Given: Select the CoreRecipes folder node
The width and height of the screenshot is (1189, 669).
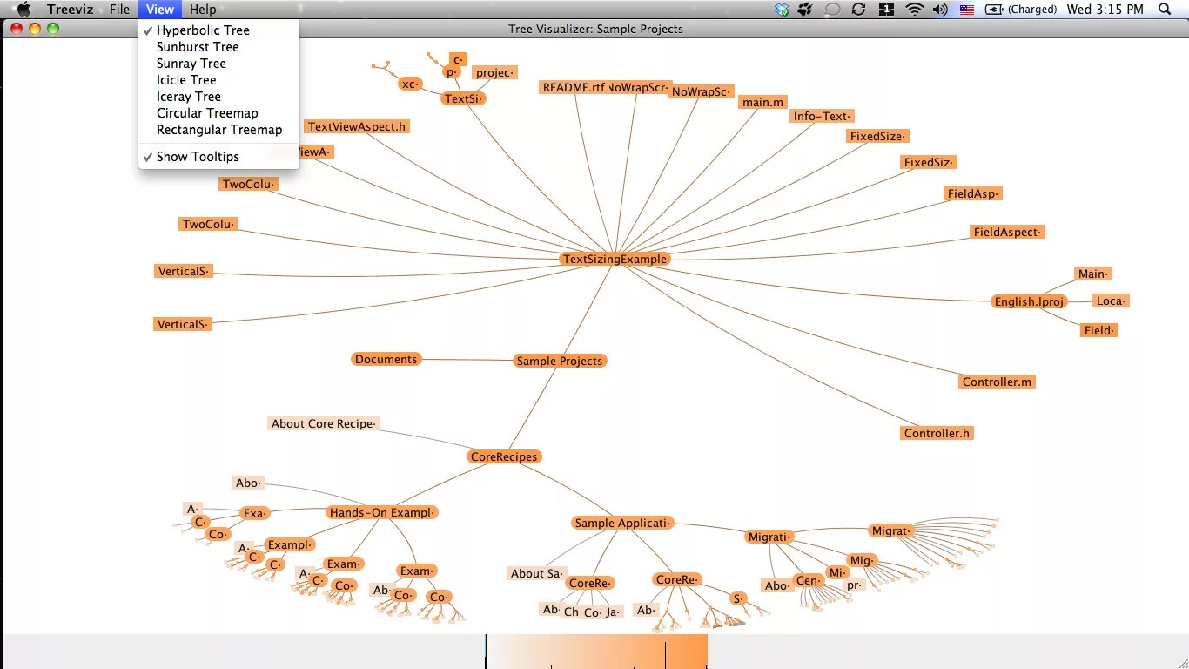Looking at the screenshot, I should 504,456.
